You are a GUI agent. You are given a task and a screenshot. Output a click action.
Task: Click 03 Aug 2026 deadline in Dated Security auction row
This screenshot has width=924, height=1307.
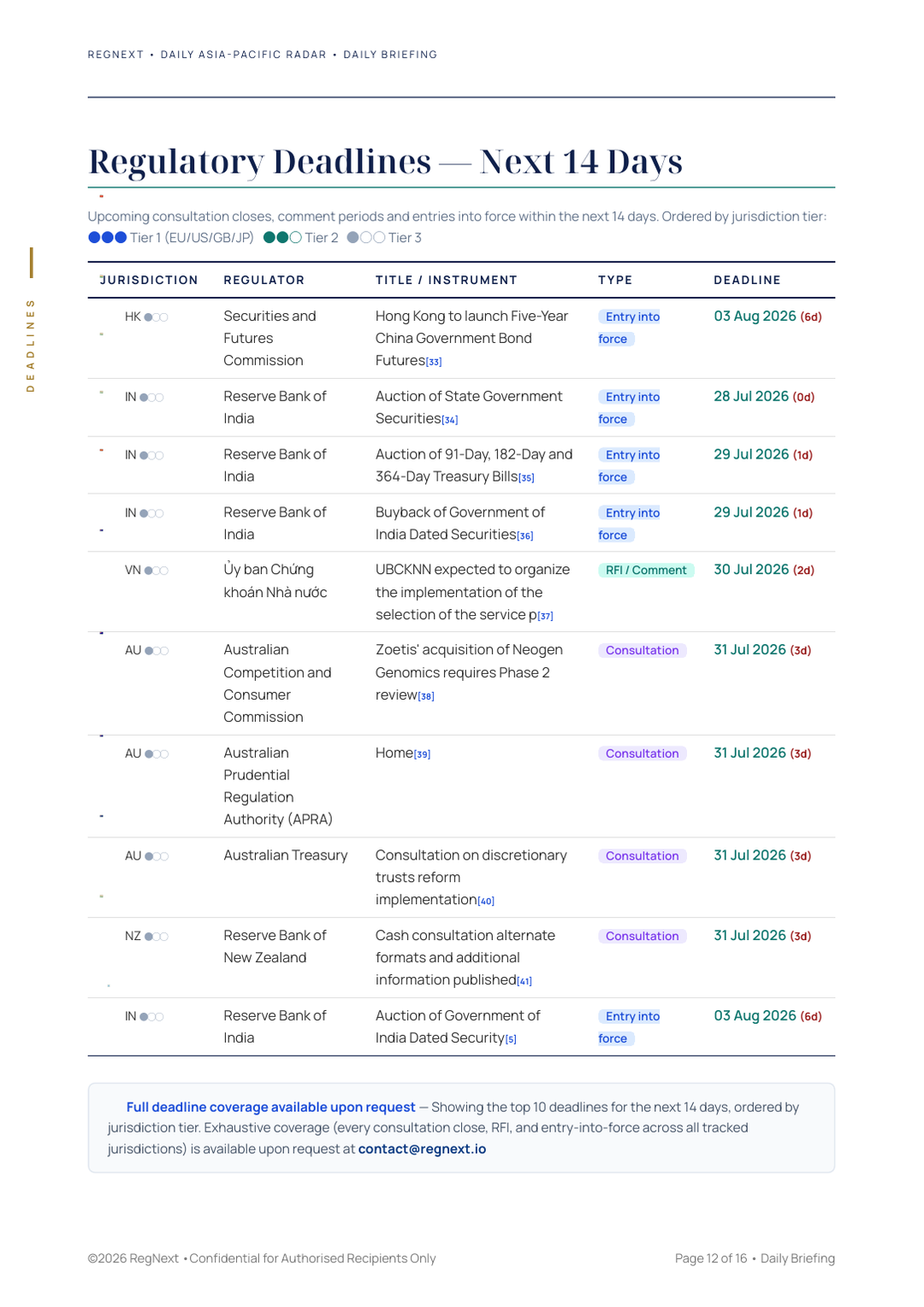click(x=767, y=1015)
